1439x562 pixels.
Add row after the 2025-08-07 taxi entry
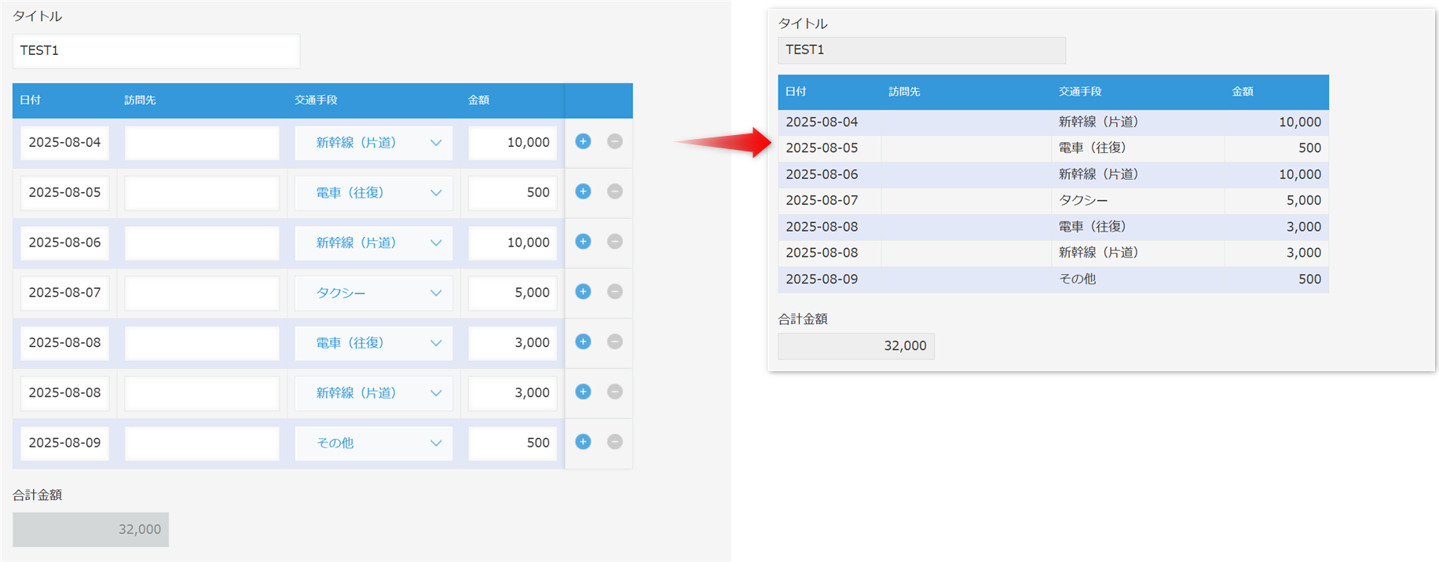click(x=583, y=292)
